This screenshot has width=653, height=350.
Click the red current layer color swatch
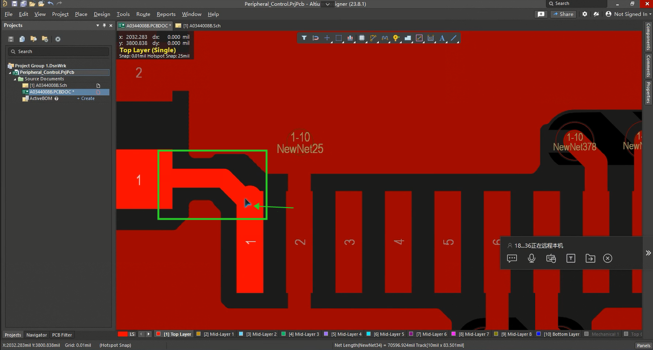click(123, 334)
